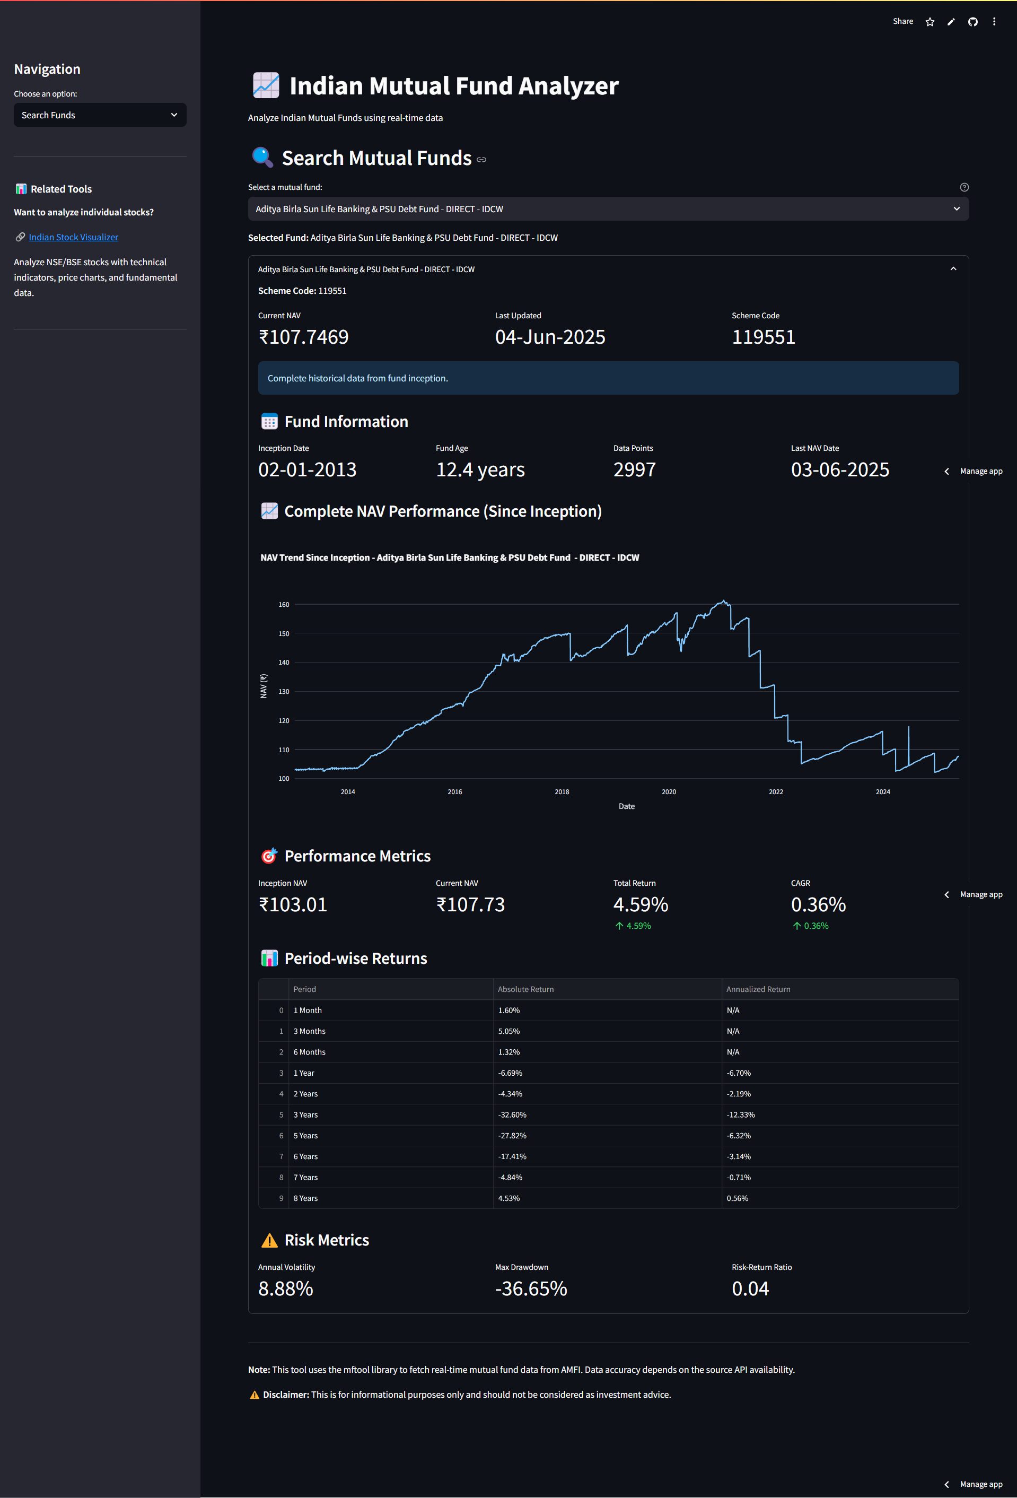Open the three-dot main menu
This screenshot has height=1498, width=1017.
click(994, 22)
